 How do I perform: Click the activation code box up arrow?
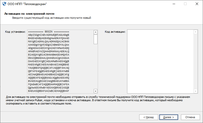point(195,32)
